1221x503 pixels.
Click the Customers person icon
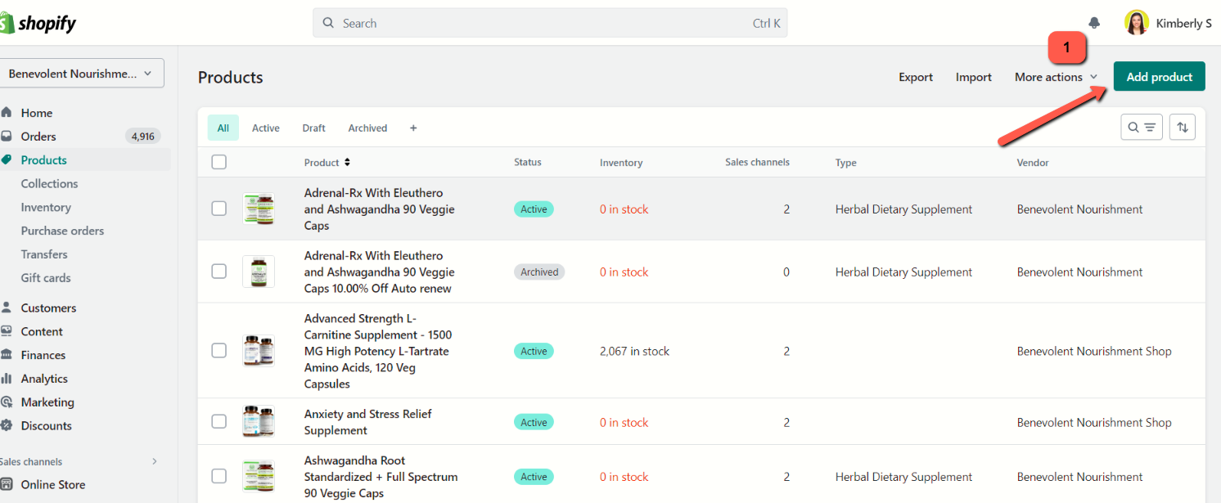click(x=7, y=308)
